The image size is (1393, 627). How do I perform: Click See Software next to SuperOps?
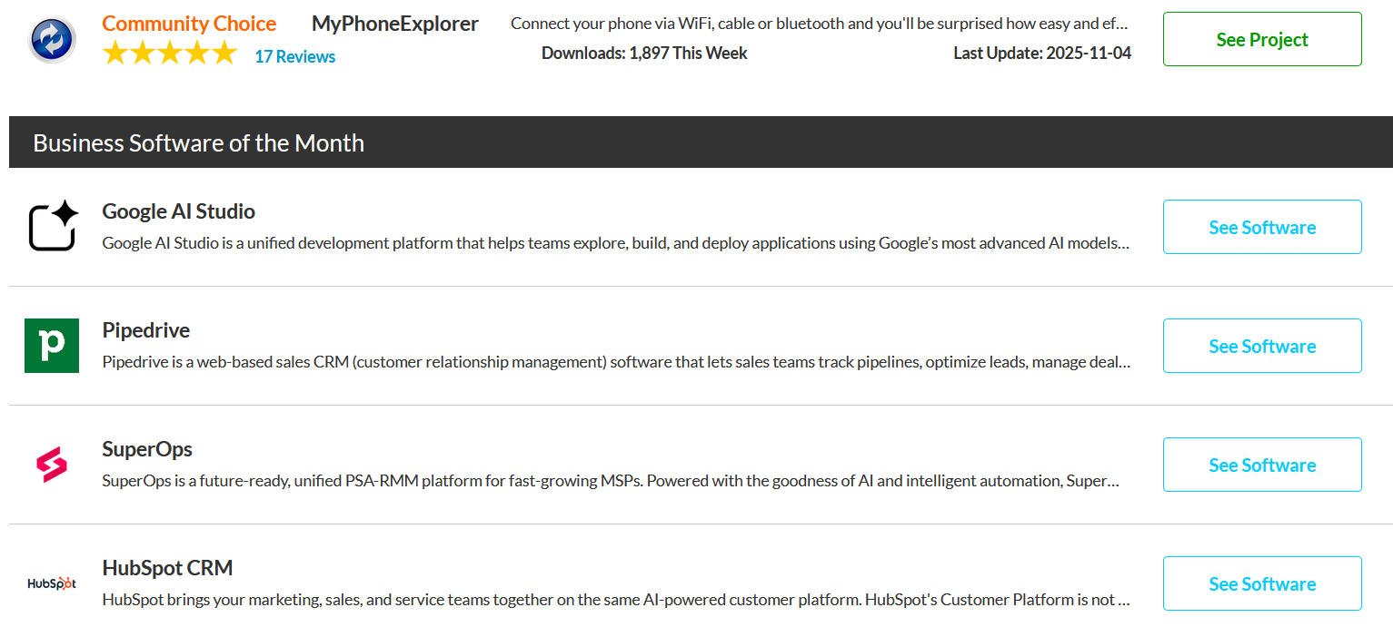click(x=1261, y=465)
